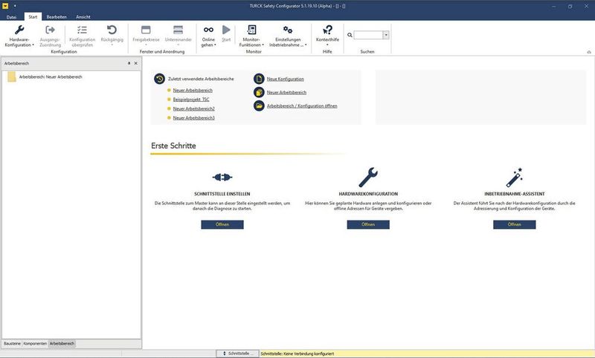This screenshot has height=358, width=595.
Task: Open Einstellungen Inbetriebnahme gears icon
Action: point(288,30)
